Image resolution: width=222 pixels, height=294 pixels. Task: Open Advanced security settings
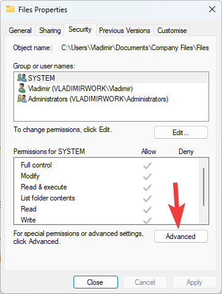click(x=181, y=237)
